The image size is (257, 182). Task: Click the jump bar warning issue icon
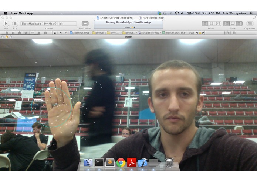click(200, 33)
